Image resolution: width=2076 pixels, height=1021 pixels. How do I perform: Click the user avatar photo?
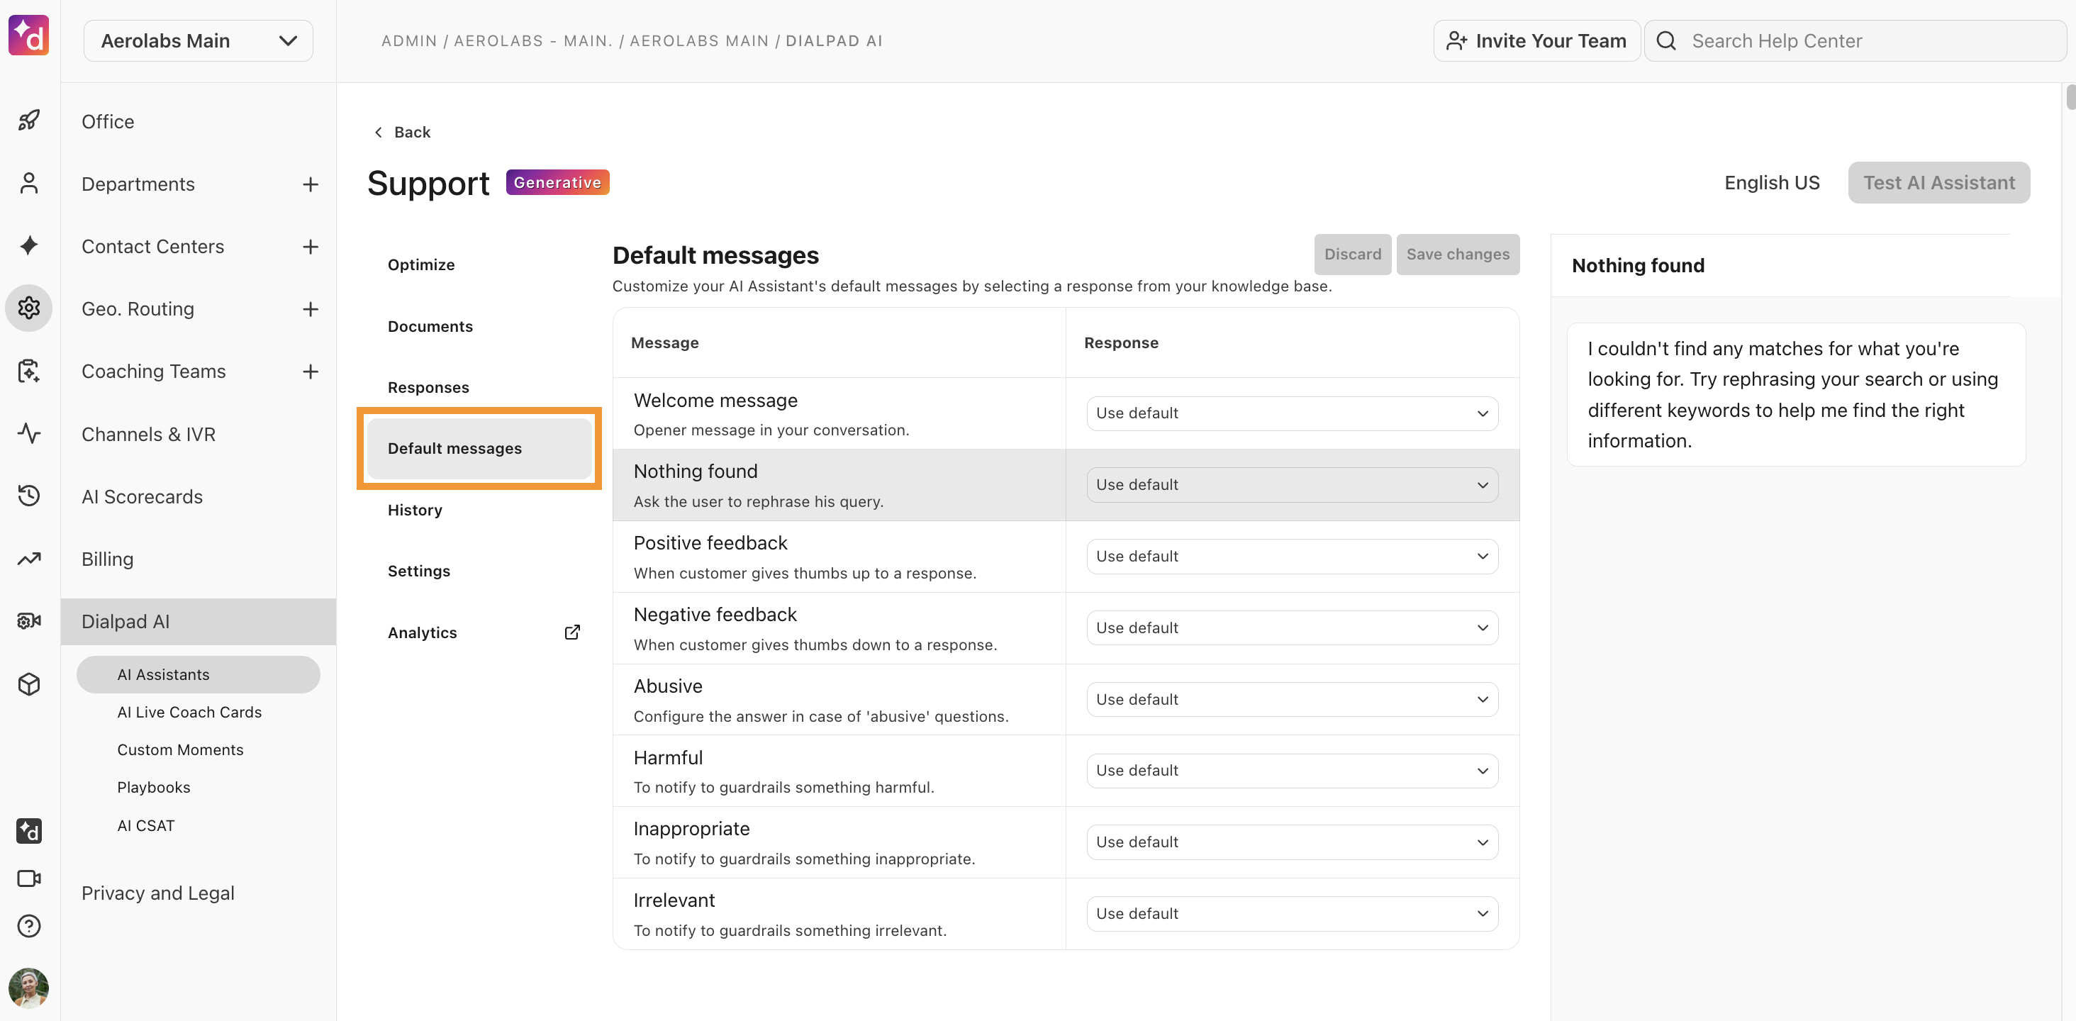point(29,988)
